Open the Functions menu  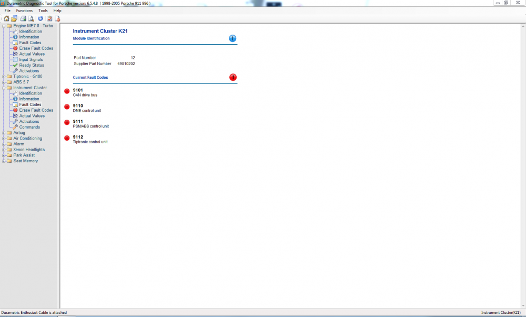pyautogui.click(x=24, y=10)
